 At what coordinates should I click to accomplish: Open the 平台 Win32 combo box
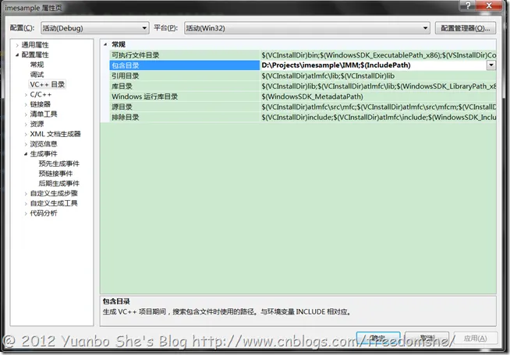coord(306,28)
